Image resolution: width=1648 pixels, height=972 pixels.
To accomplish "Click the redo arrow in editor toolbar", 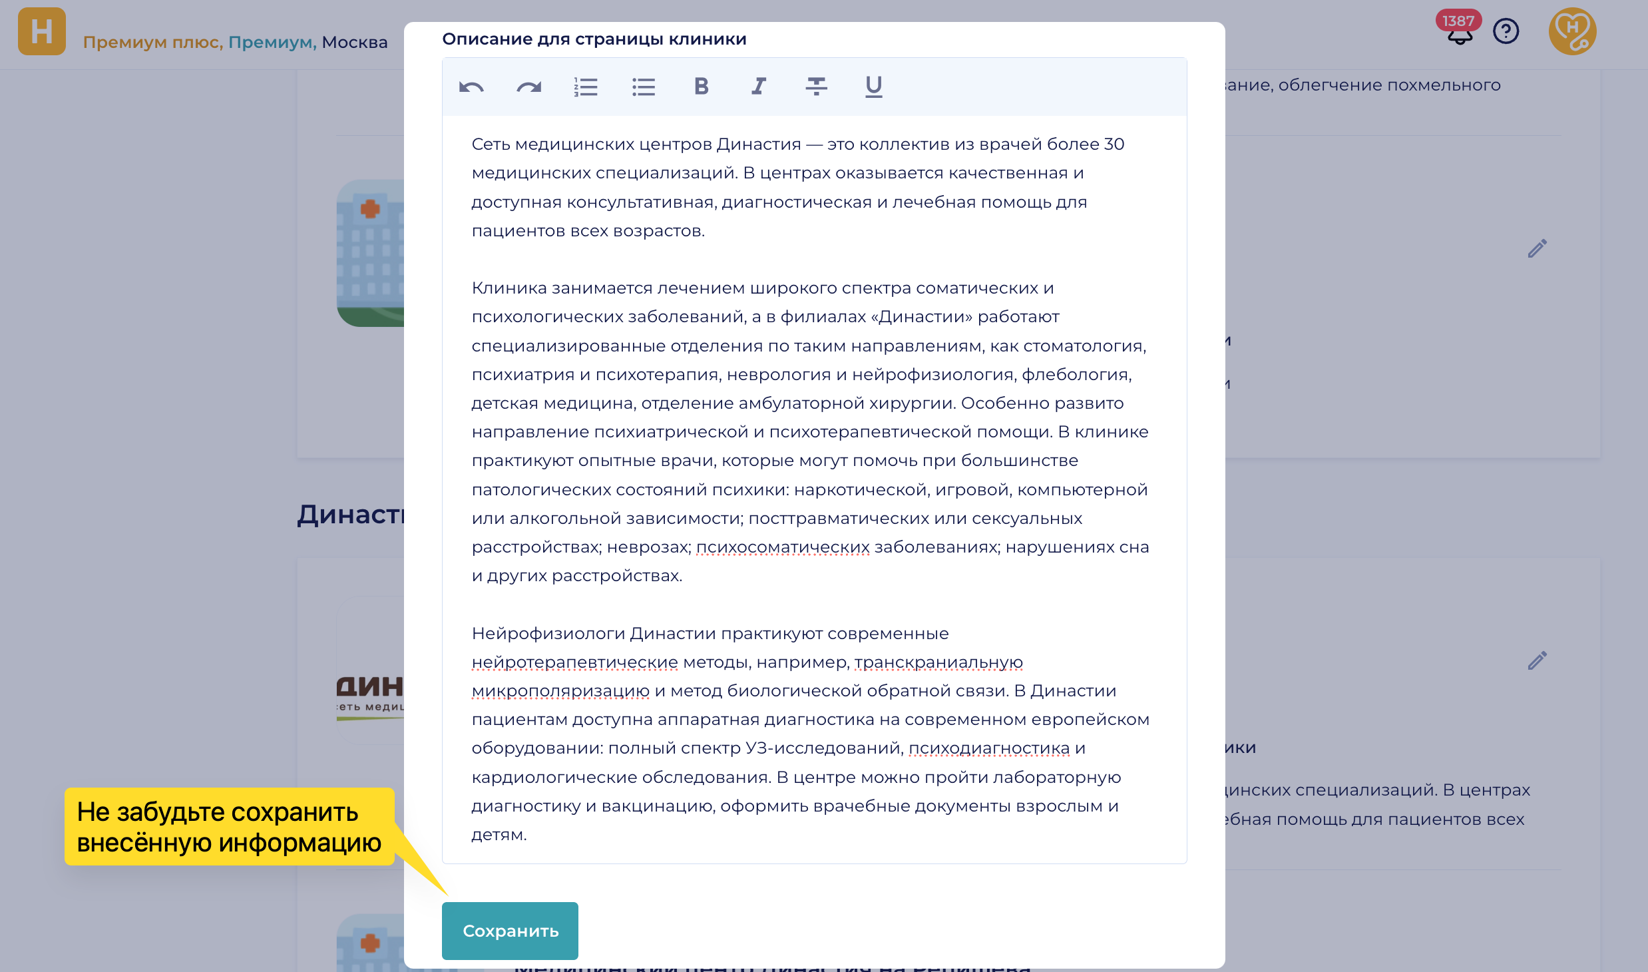I will pyautogui.click(x=528, y=87).
